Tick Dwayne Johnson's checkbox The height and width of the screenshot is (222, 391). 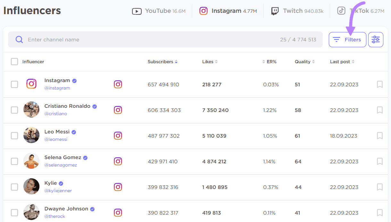(x=14, y=213)
